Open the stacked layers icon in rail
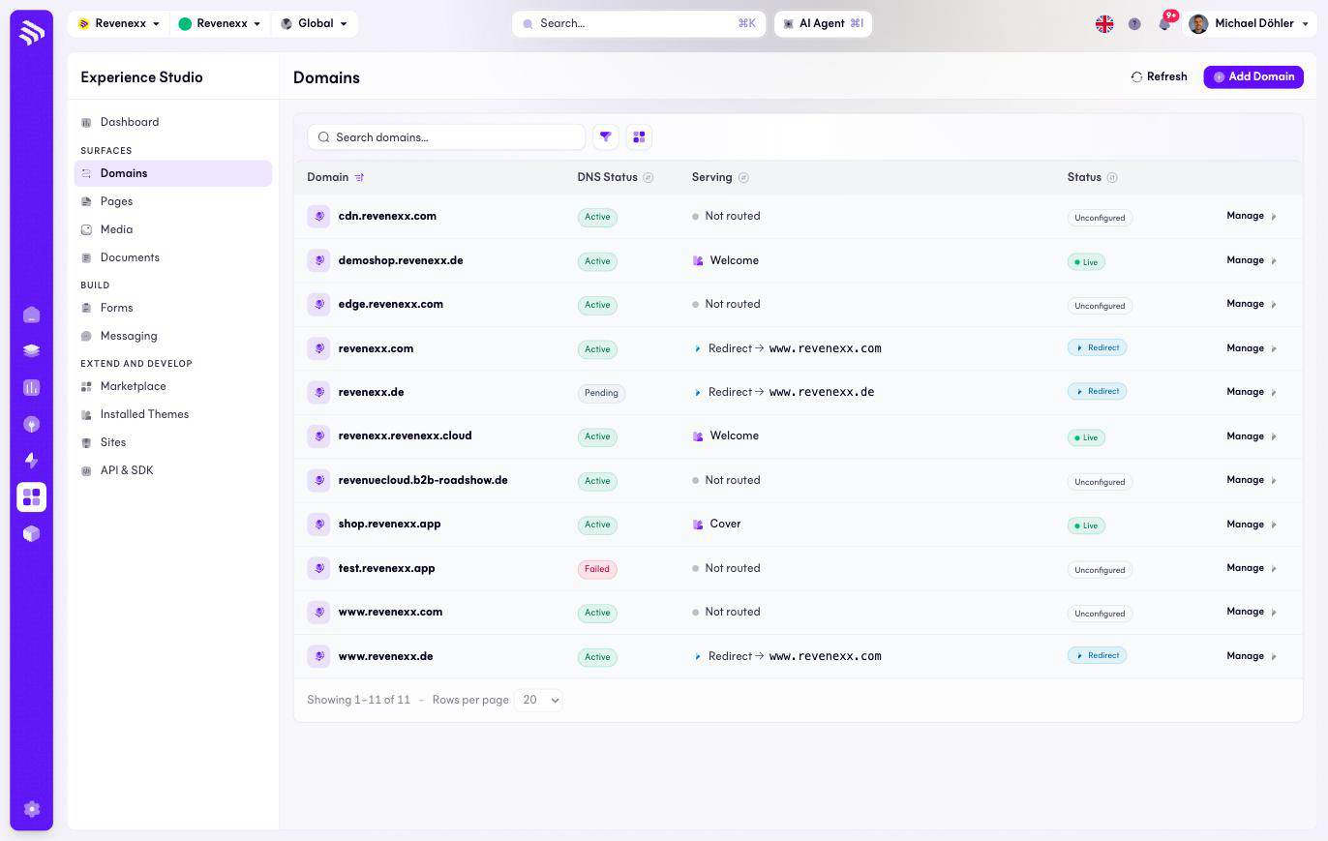Screen dimensions: 1328x841 (x=31, y=351)
